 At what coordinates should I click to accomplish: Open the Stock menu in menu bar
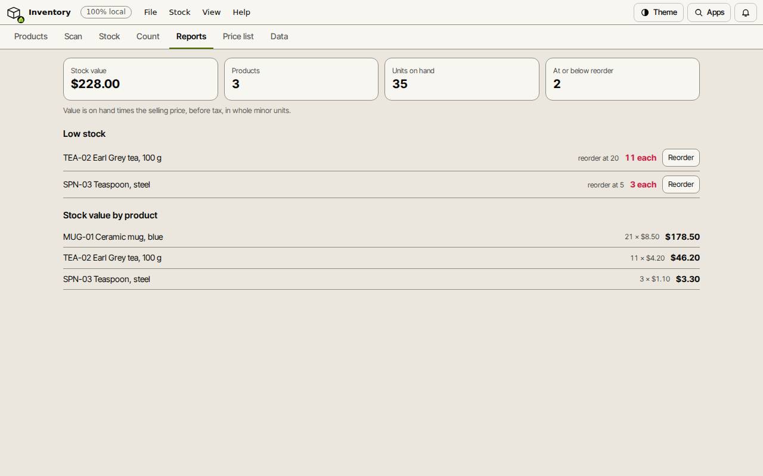pyautogui.click(x=179, y=12)
